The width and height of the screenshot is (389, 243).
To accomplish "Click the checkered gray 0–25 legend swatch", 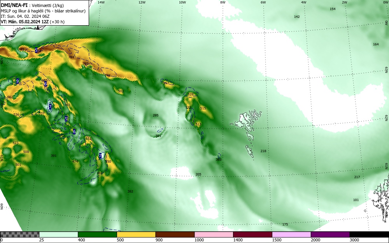I will coord(19,234).
